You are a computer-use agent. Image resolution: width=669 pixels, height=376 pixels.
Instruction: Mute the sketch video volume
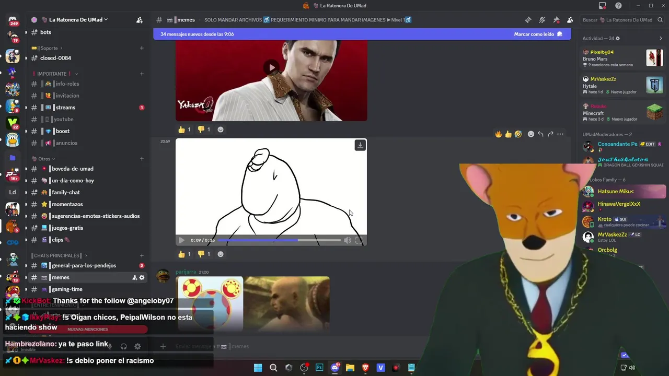pyautogui.click(x=348, y=240)
